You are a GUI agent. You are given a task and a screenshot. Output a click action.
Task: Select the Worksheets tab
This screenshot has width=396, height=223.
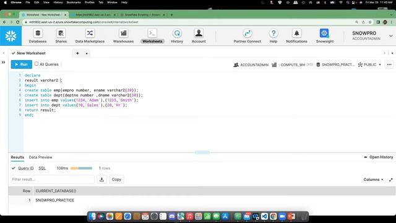[x=152, y=36]
